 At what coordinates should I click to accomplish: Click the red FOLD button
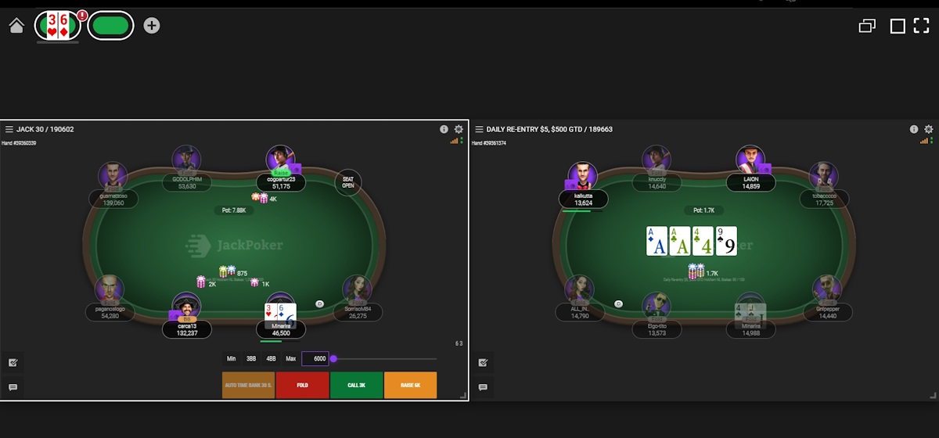(x=302, y=385)
